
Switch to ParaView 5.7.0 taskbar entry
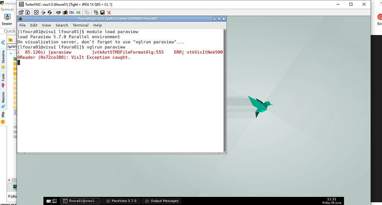(121, 201)
